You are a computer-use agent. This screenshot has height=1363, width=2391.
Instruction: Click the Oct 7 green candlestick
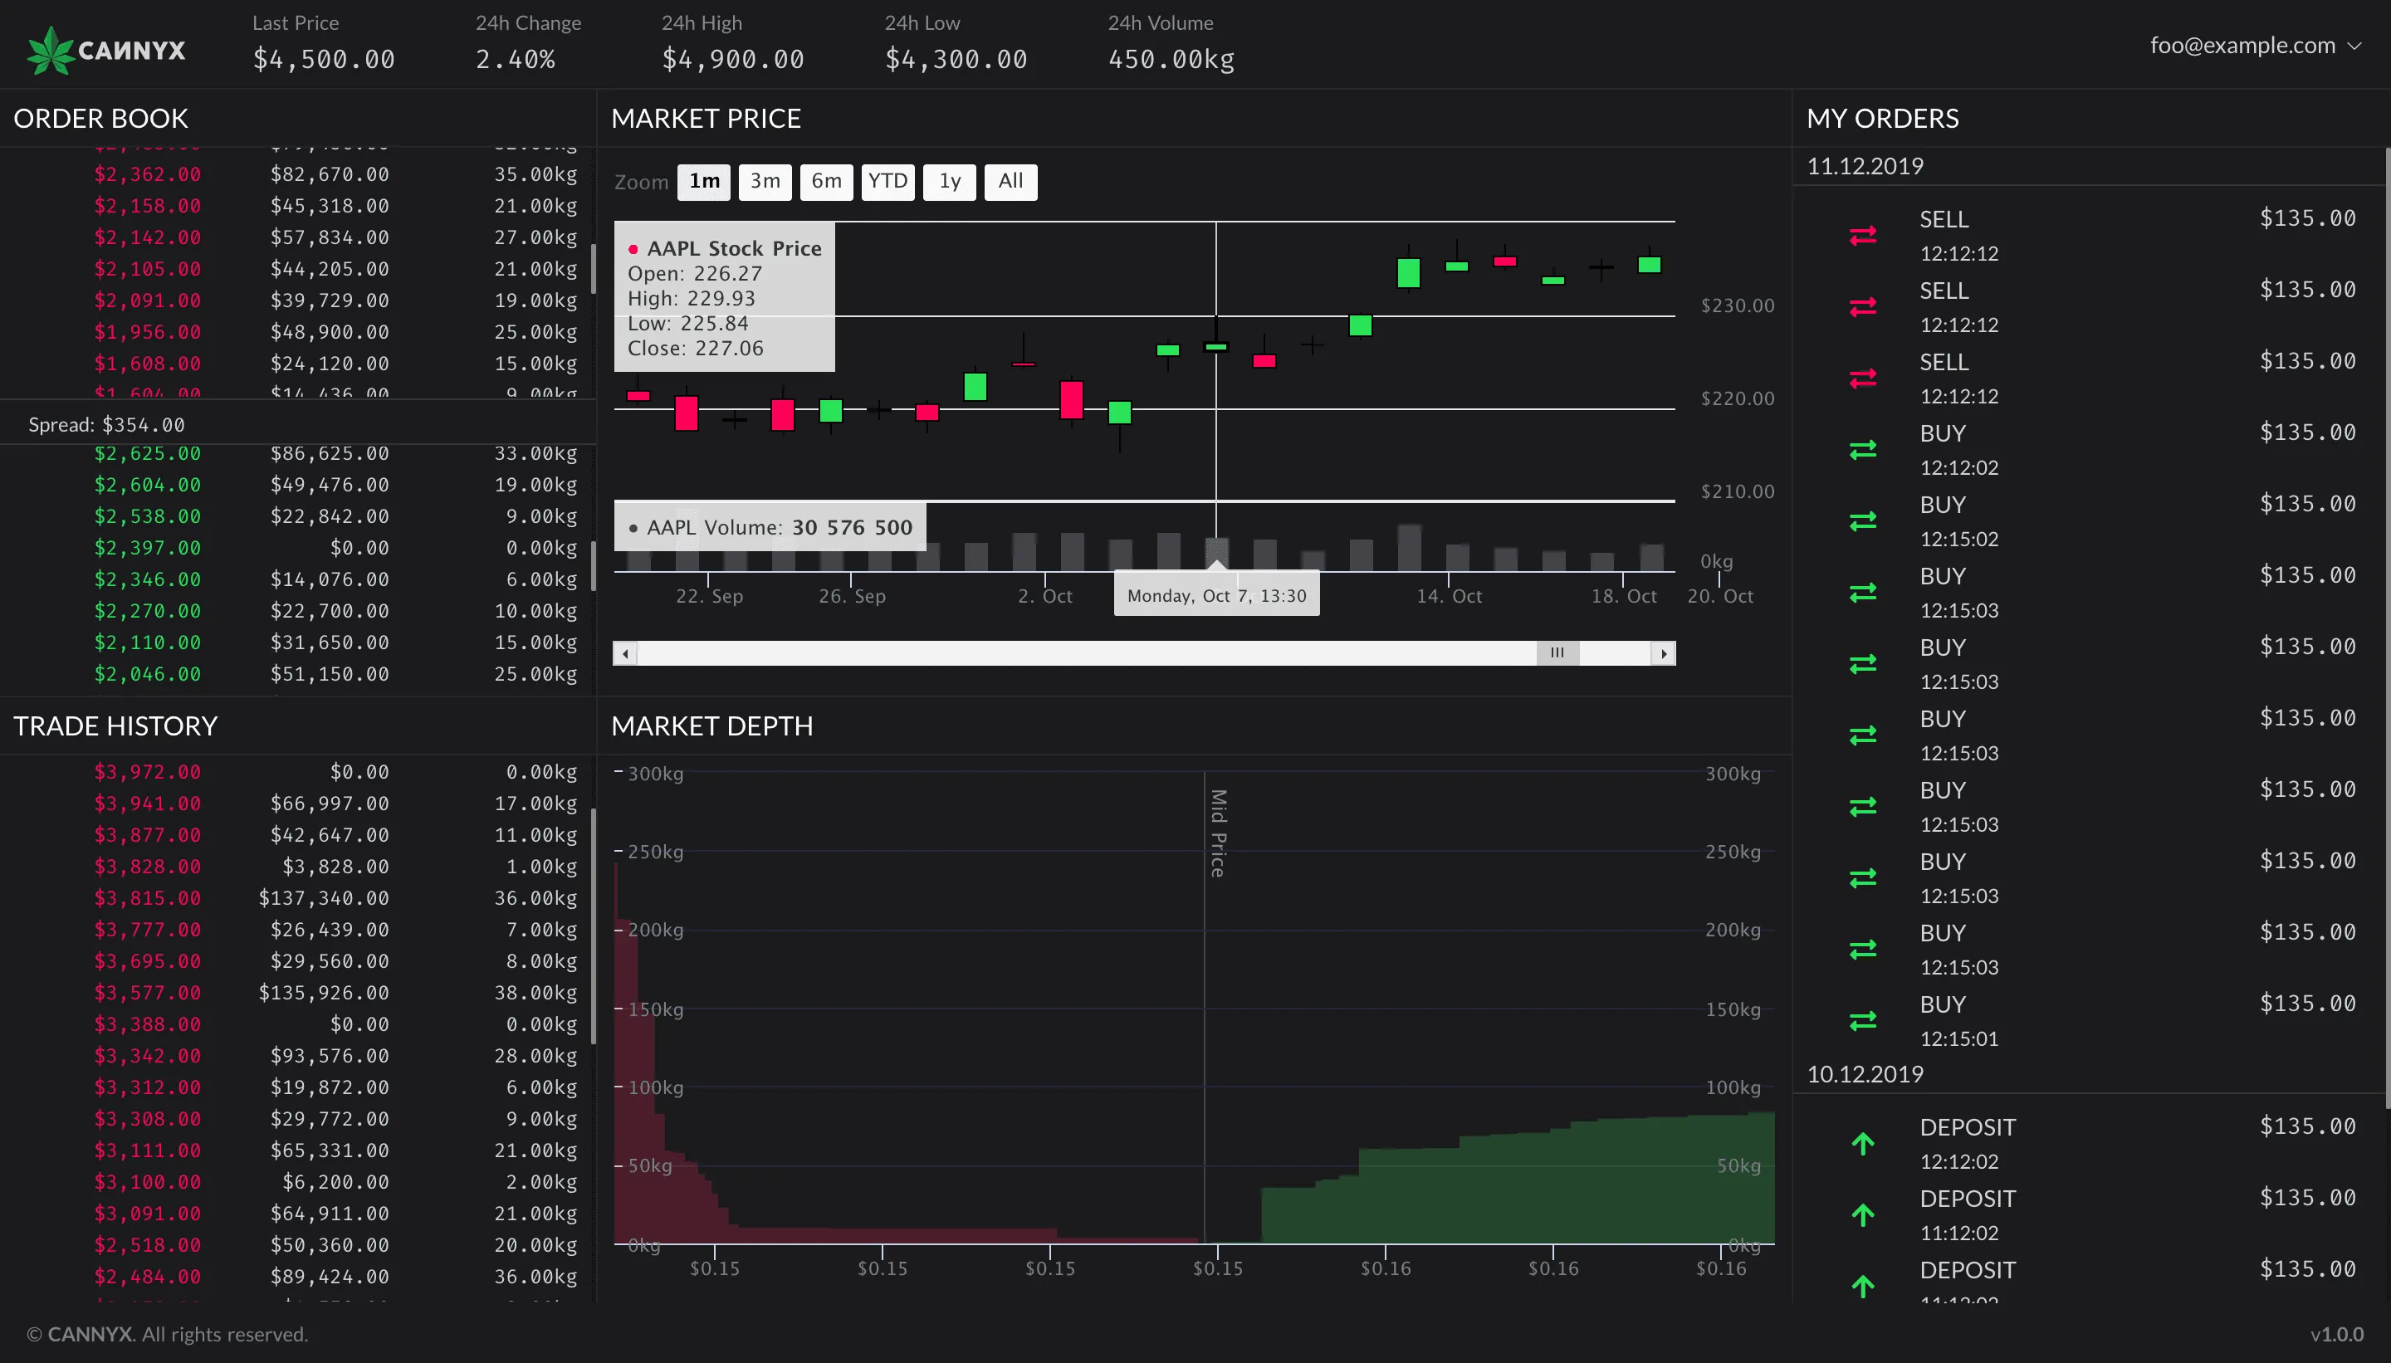point(1216,346)
